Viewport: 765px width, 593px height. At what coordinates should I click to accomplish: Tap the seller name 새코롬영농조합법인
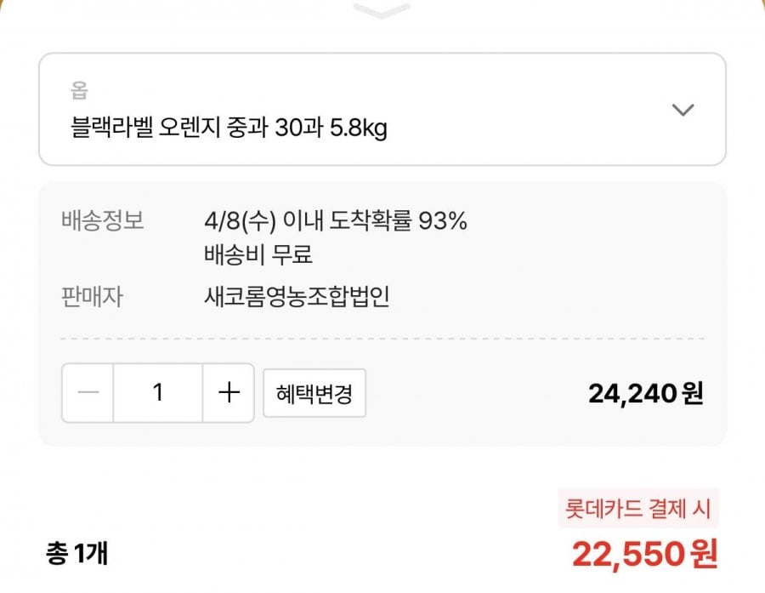tap(297, 297)
